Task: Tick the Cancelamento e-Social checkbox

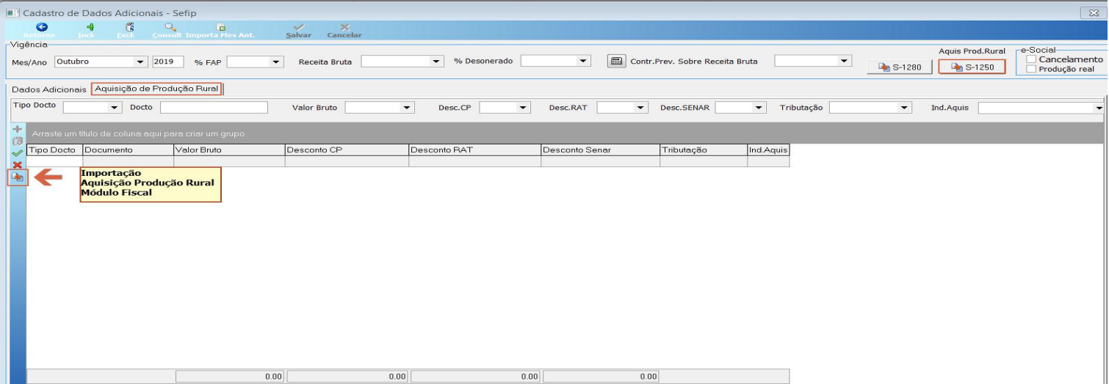Action: click(x=1032, y=59)
